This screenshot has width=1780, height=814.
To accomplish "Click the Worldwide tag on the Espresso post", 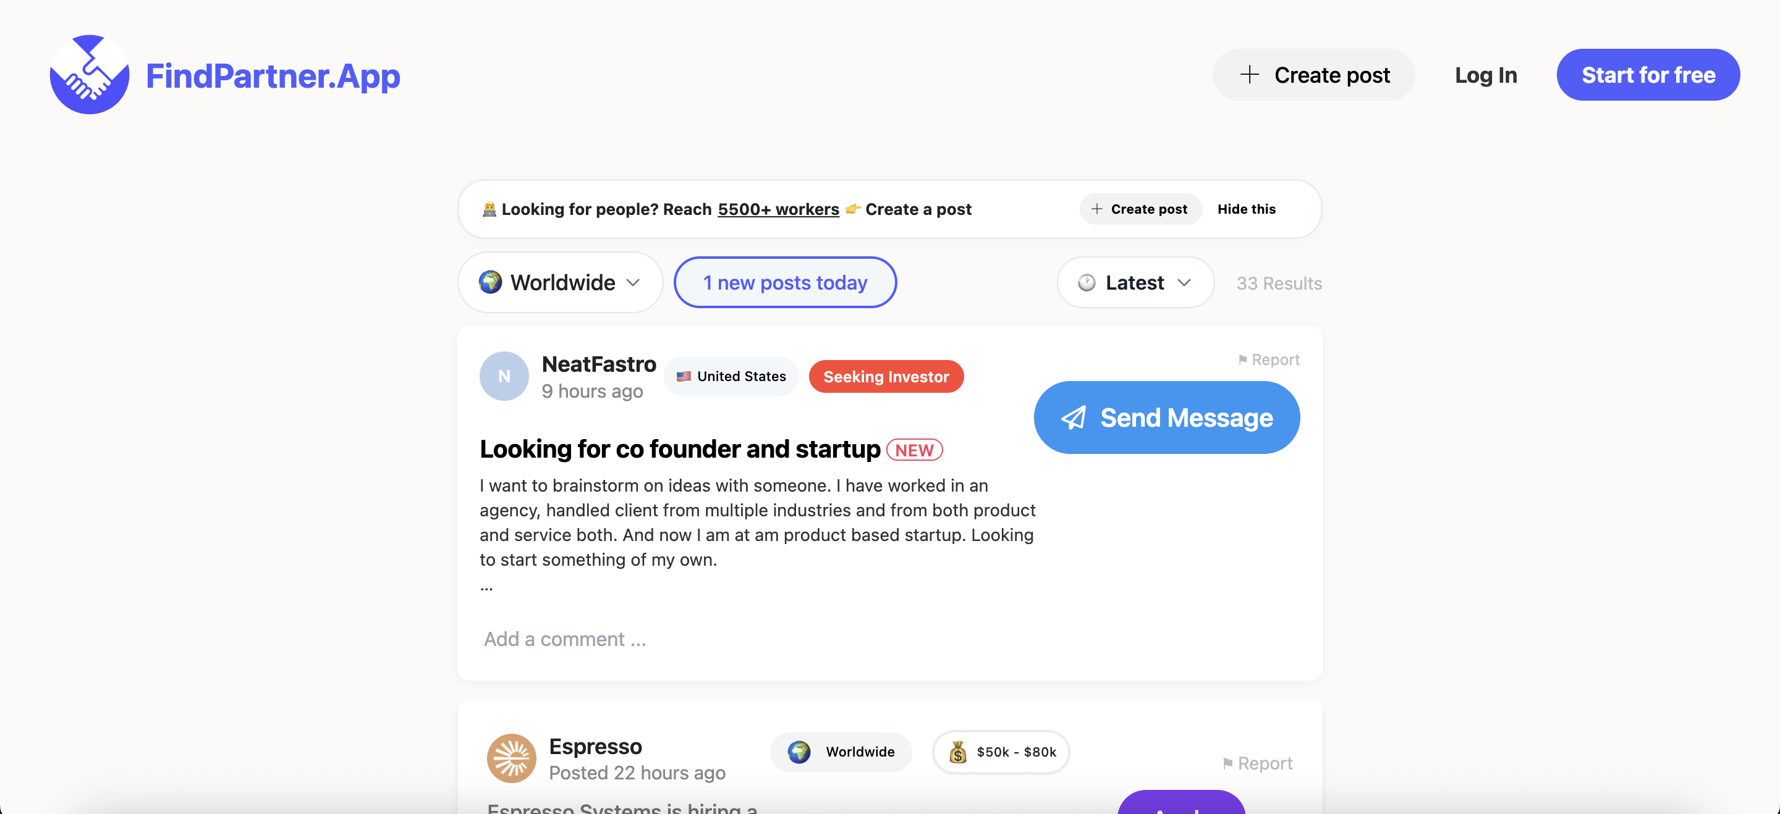I will click(841, 752).
